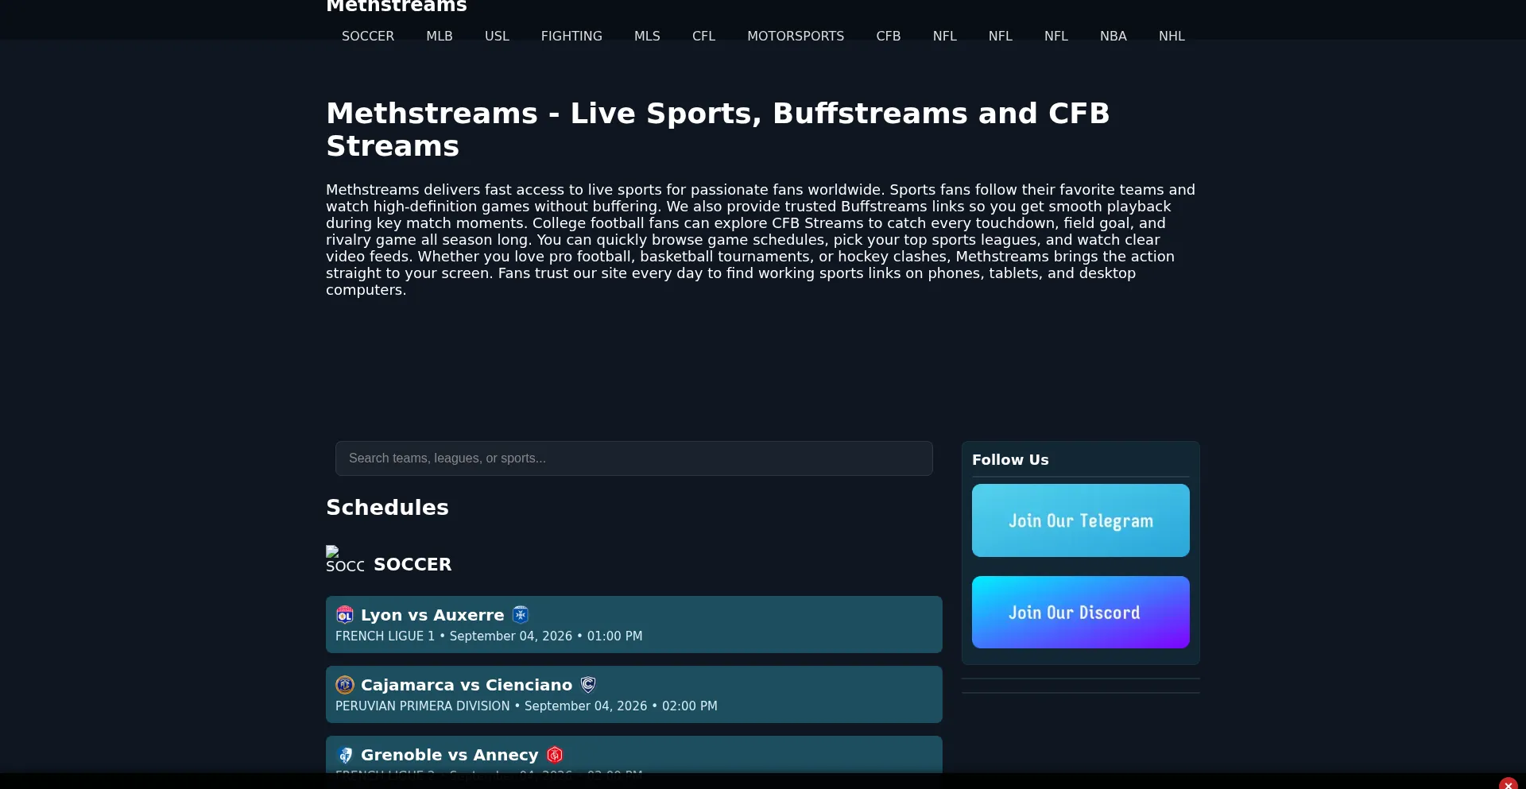Viewport: 1526px width, 789px height.
Task: Click the Auxerre team crest icon
Action: tap(521, 615)
